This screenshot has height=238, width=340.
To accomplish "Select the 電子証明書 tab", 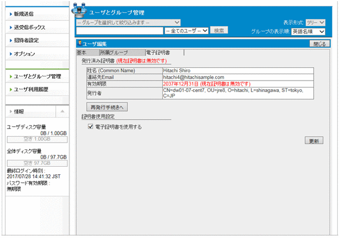I will point(164,53).
